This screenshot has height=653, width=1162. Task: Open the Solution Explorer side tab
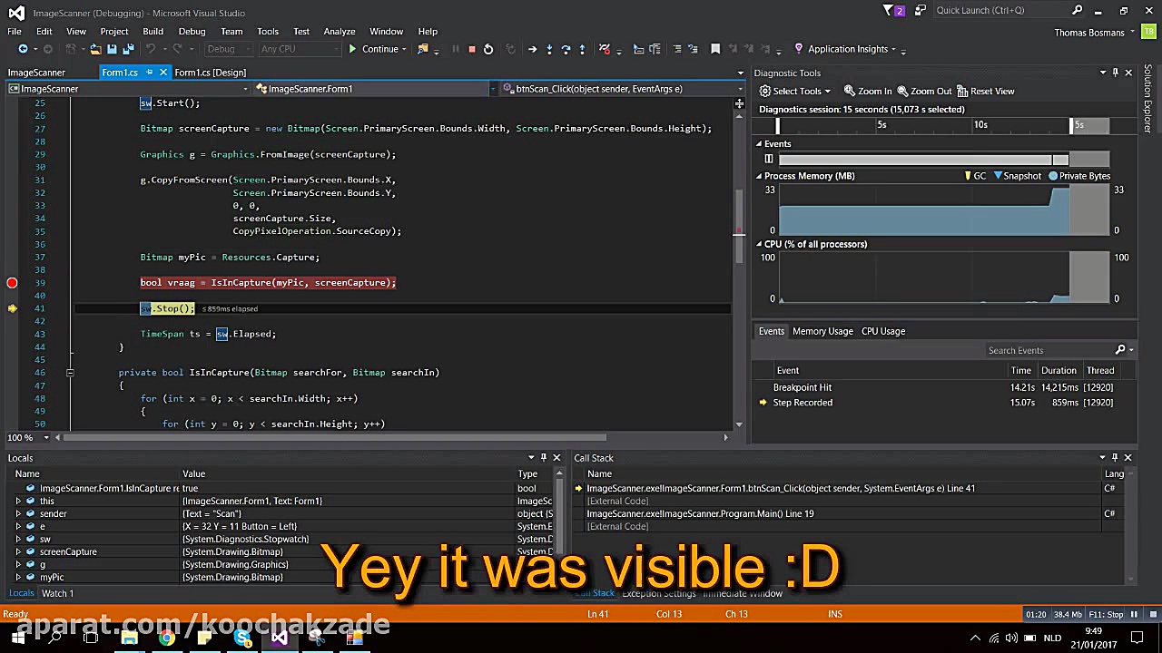tap(1147, 97)
